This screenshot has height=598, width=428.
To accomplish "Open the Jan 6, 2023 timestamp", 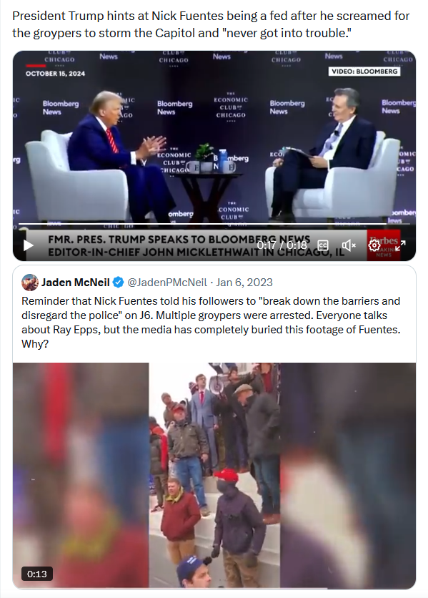I will tap(244, 283).
